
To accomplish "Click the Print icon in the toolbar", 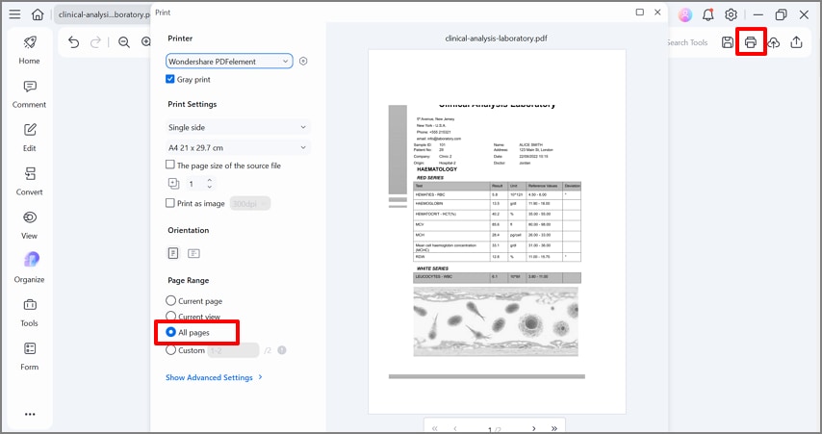I will tap(751, 42).
